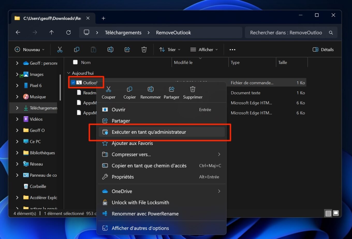
Task: Toggle the Détails pane button
Action: point(323,50)
